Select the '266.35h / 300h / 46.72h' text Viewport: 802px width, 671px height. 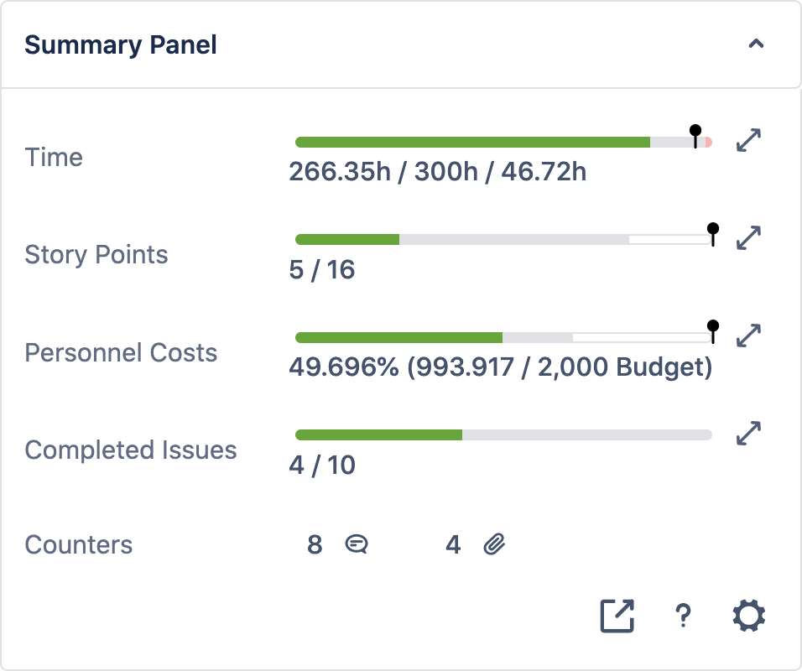[438, 171]
